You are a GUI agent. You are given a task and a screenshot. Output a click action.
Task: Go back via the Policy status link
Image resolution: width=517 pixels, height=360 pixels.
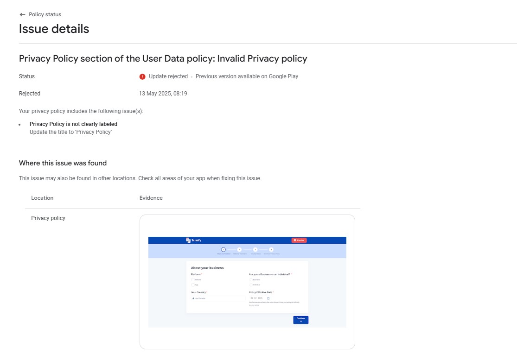[x=45, y=14]
